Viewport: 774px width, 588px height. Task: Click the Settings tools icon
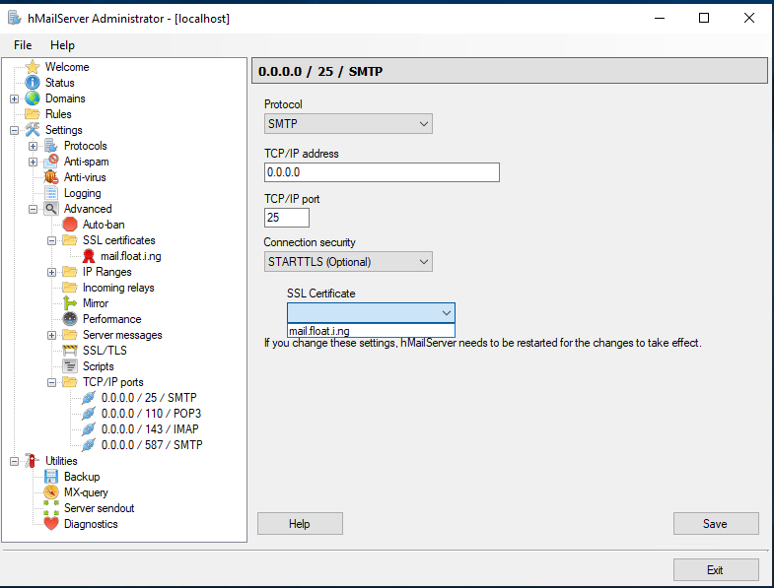33,130
